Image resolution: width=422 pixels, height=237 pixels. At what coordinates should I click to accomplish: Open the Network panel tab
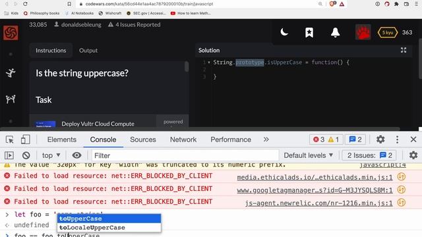pos(183,140)
